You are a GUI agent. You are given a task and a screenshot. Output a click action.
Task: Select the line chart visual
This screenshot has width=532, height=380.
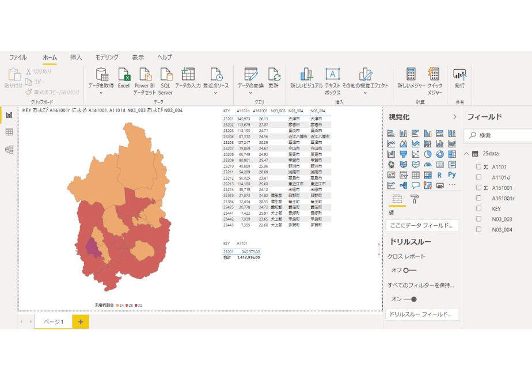pyautogui.click(x=391, y=144)
